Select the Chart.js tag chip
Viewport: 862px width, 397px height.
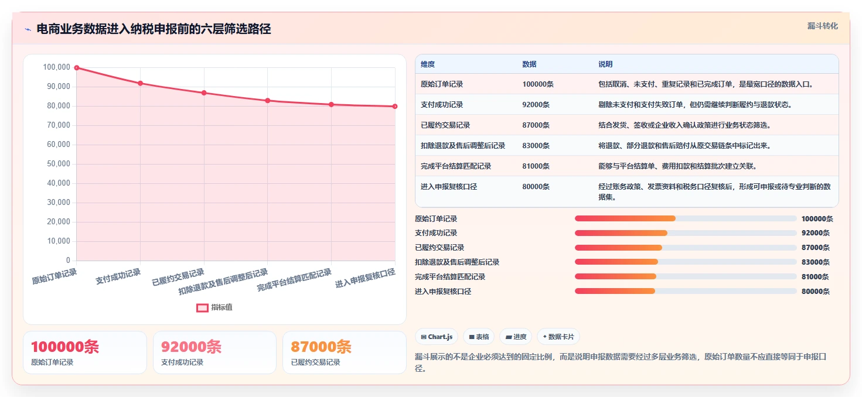(x=437, y=337)
